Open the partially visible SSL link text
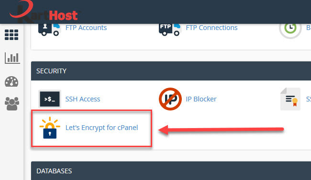 click(x=309, y=99)
